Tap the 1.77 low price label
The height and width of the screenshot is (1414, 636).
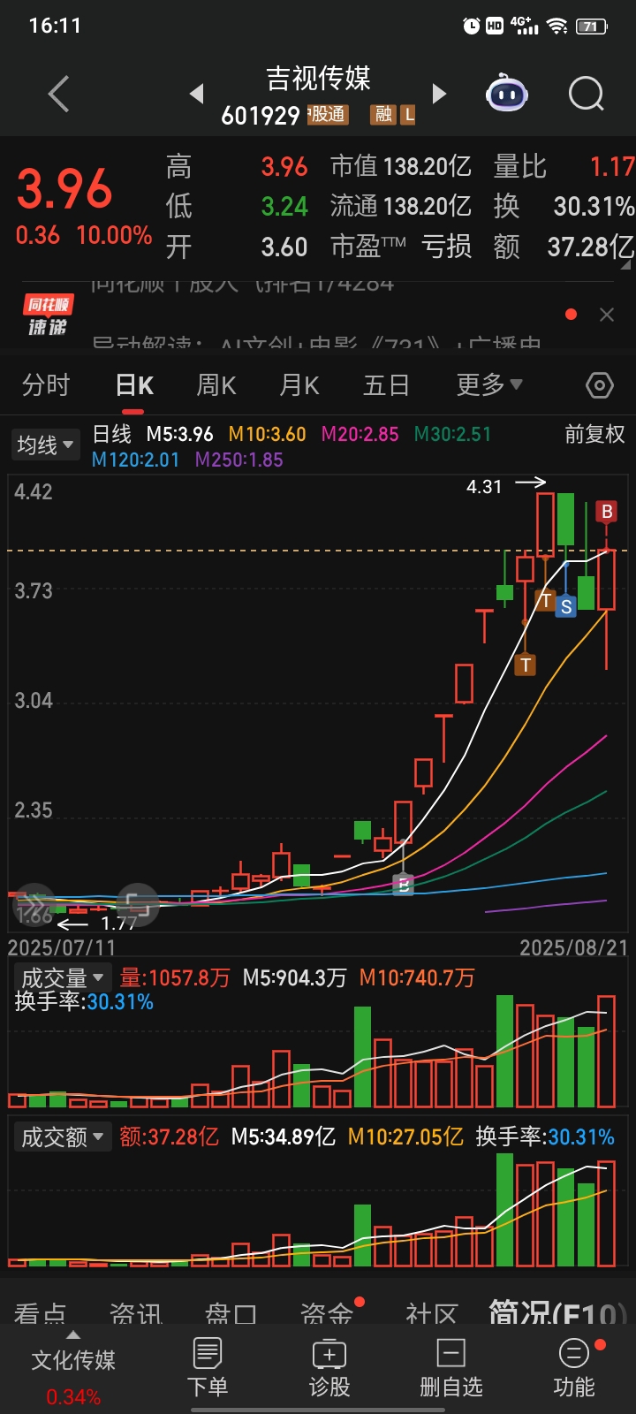pos(118,924)
